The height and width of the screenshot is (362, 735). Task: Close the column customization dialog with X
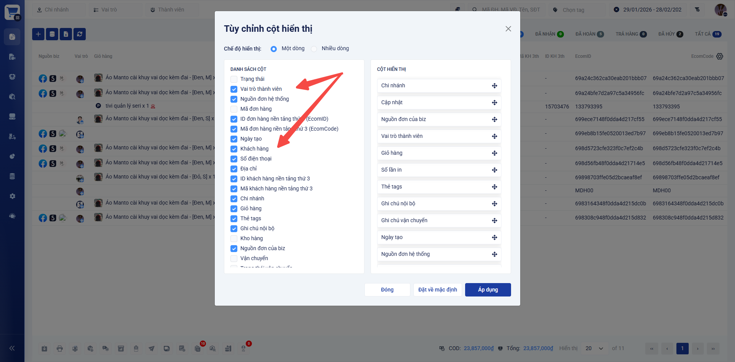pyautogui.click(x=508, y=29)
